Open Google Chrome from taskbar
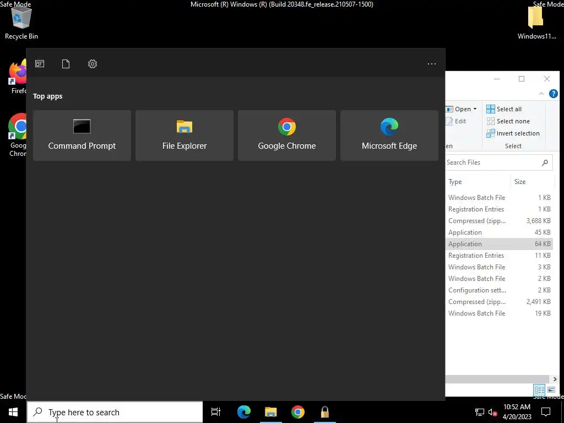 tap(298, 412)
